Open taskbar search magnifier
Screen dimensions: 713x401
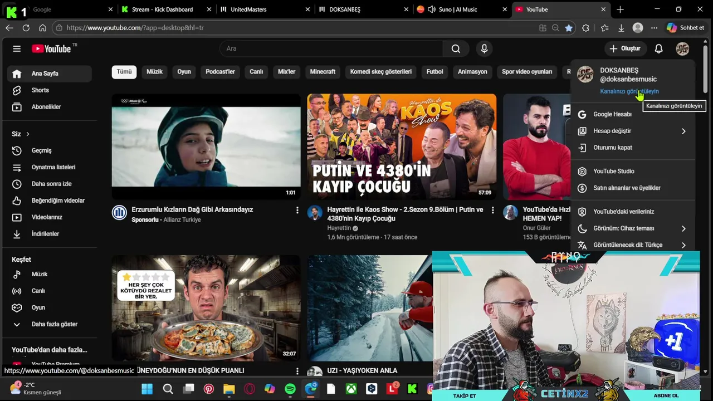pyautogui.click(x=168, y=389)
